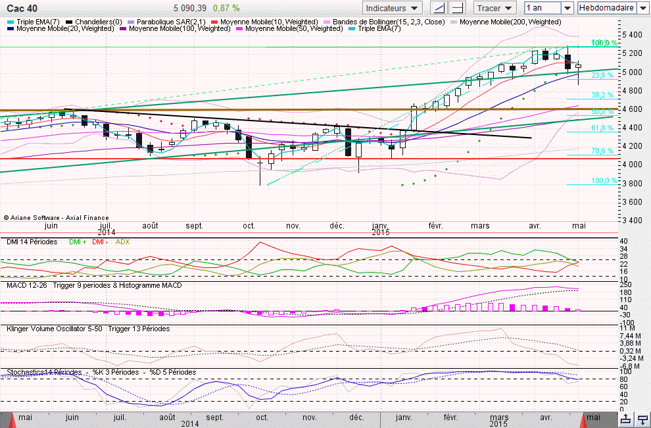Click the Bandes de Bollinger pink legend swatch
Viewport: 651px width, 428px height.
(x=327, y=22)
